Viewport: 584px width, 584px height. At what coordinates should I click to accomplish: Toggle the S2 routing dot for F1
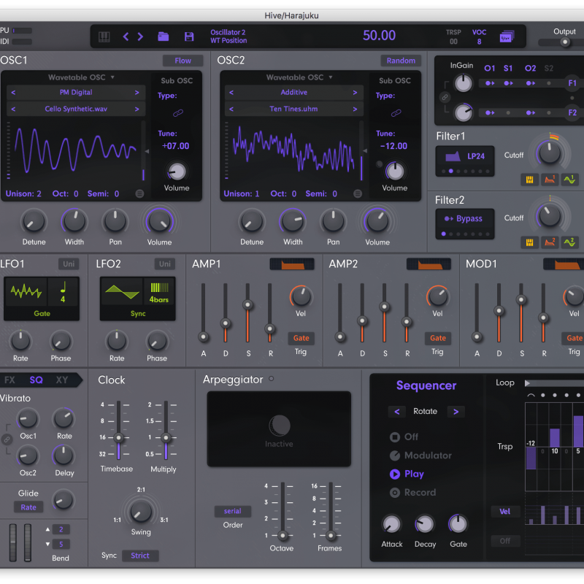point(549,83)
